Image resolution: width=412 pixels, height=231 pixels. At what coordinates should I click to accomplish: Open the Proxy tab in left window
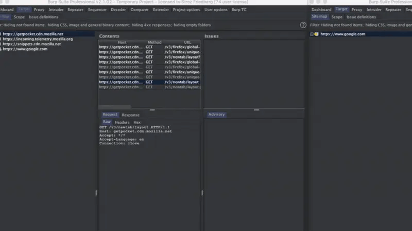(x=39, y=10)
